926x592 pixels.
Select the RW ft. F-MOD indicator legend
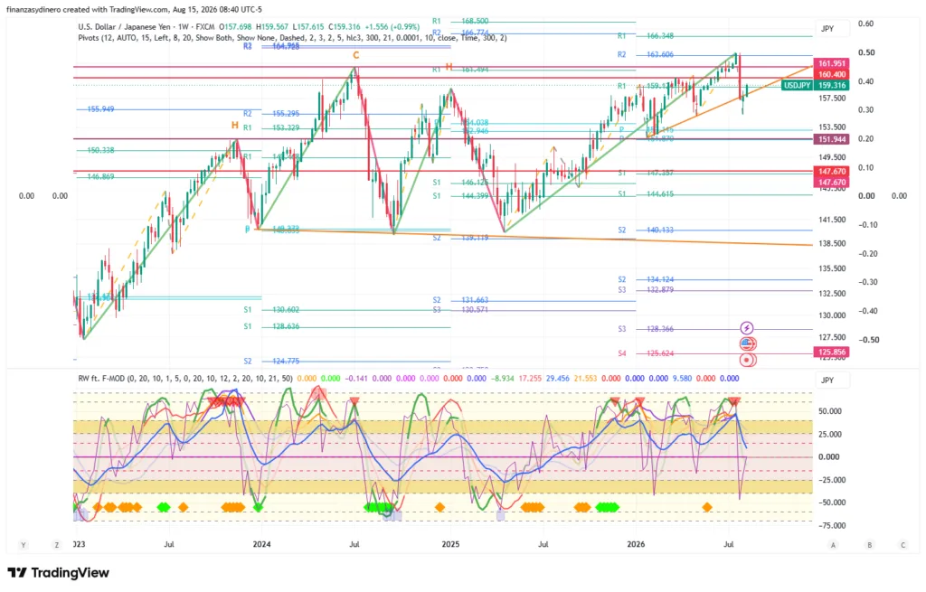tap(185, 379)
